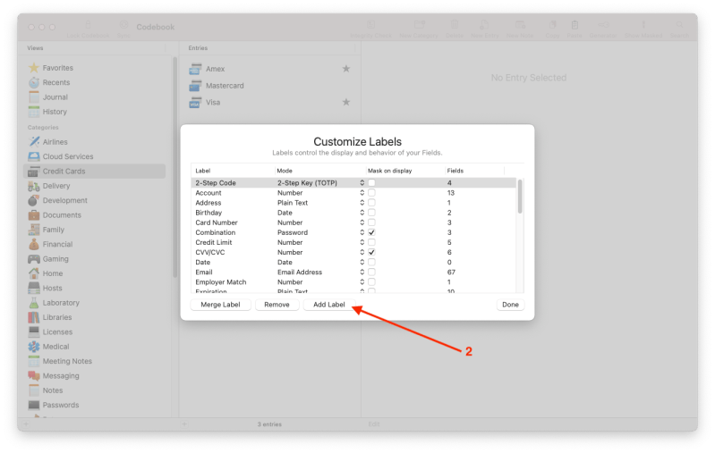Enable masking for Email label
This screenshot has width=715, height=453.
pyautogui.click(x=371, y=273)
